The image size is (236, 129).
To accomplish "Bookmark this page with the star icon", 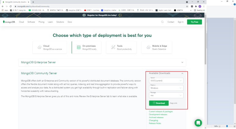I will tap(187, 6).
